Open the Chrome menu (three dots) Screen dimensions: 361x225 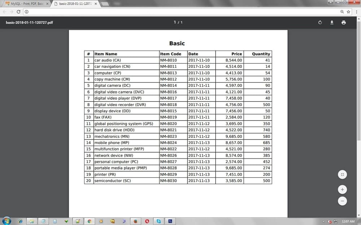click(356, 12)
